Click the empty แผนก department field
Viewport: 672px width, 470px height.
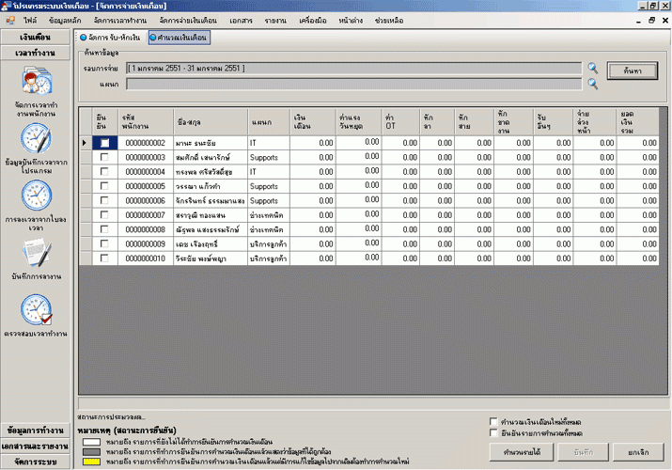[x=354, y=84]
